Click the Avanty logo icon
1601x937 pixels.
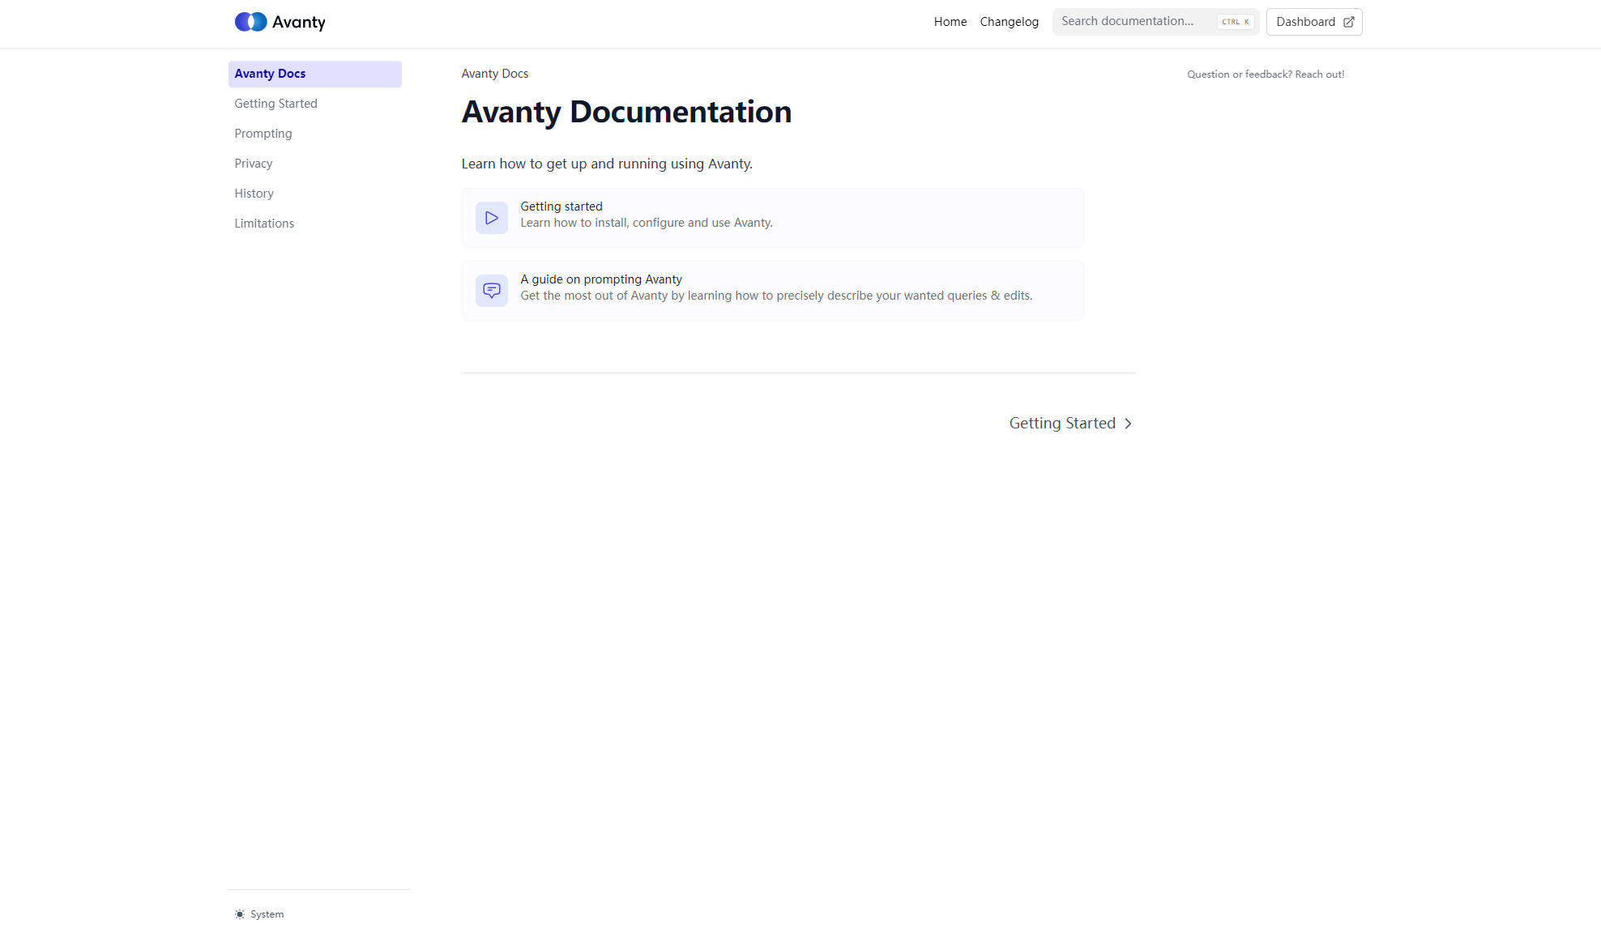point(250,22)
